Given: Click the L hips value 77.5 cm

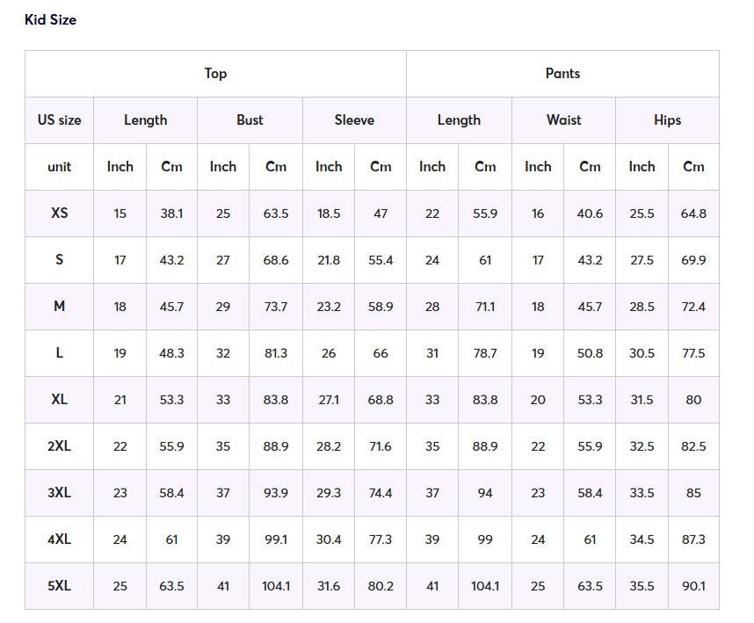Looking at the screenshot, I should [x=693, y=353].
